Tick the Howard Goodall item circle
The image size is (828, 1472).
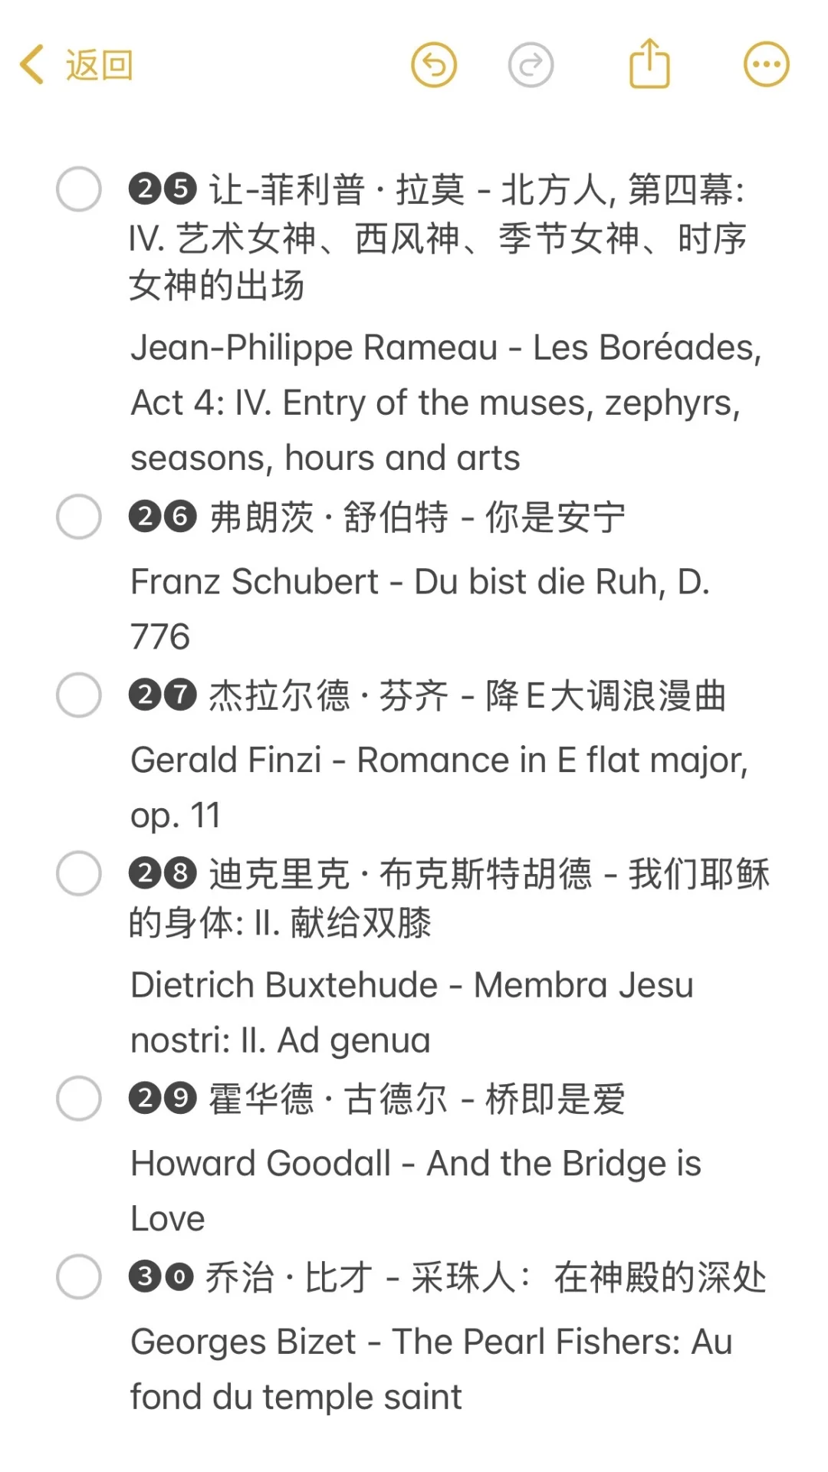tap(79, 1099)
